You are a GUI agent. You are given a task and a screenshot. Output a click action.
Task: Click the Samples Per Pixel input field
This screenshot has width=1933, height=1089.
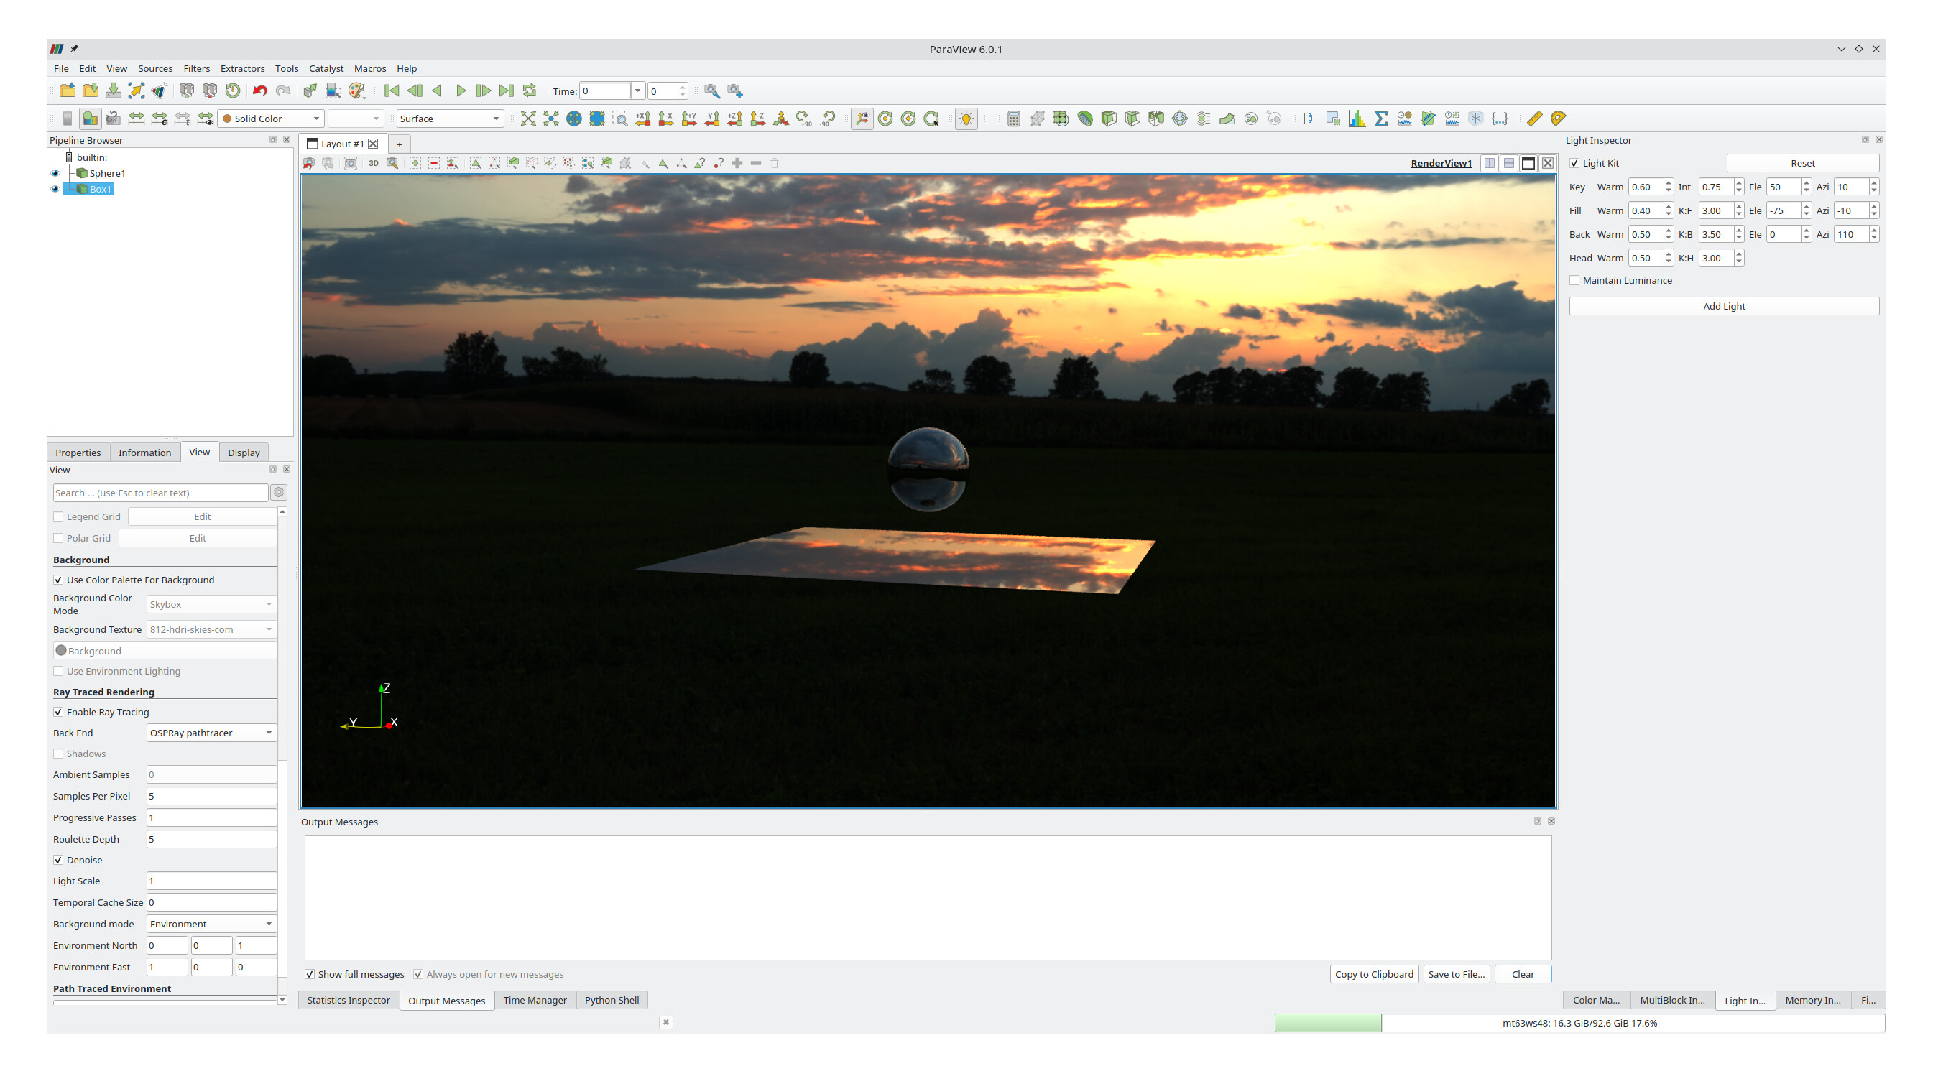pyautogui.click(x=211, y=796)
